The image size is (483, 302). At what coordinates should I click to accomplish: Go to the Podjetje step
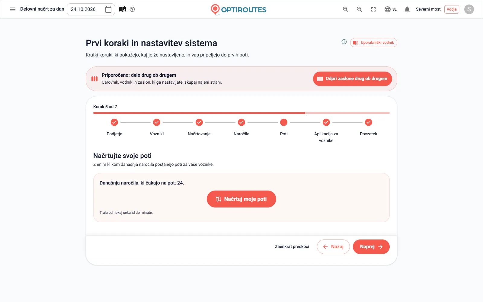(x=114, y=127)
